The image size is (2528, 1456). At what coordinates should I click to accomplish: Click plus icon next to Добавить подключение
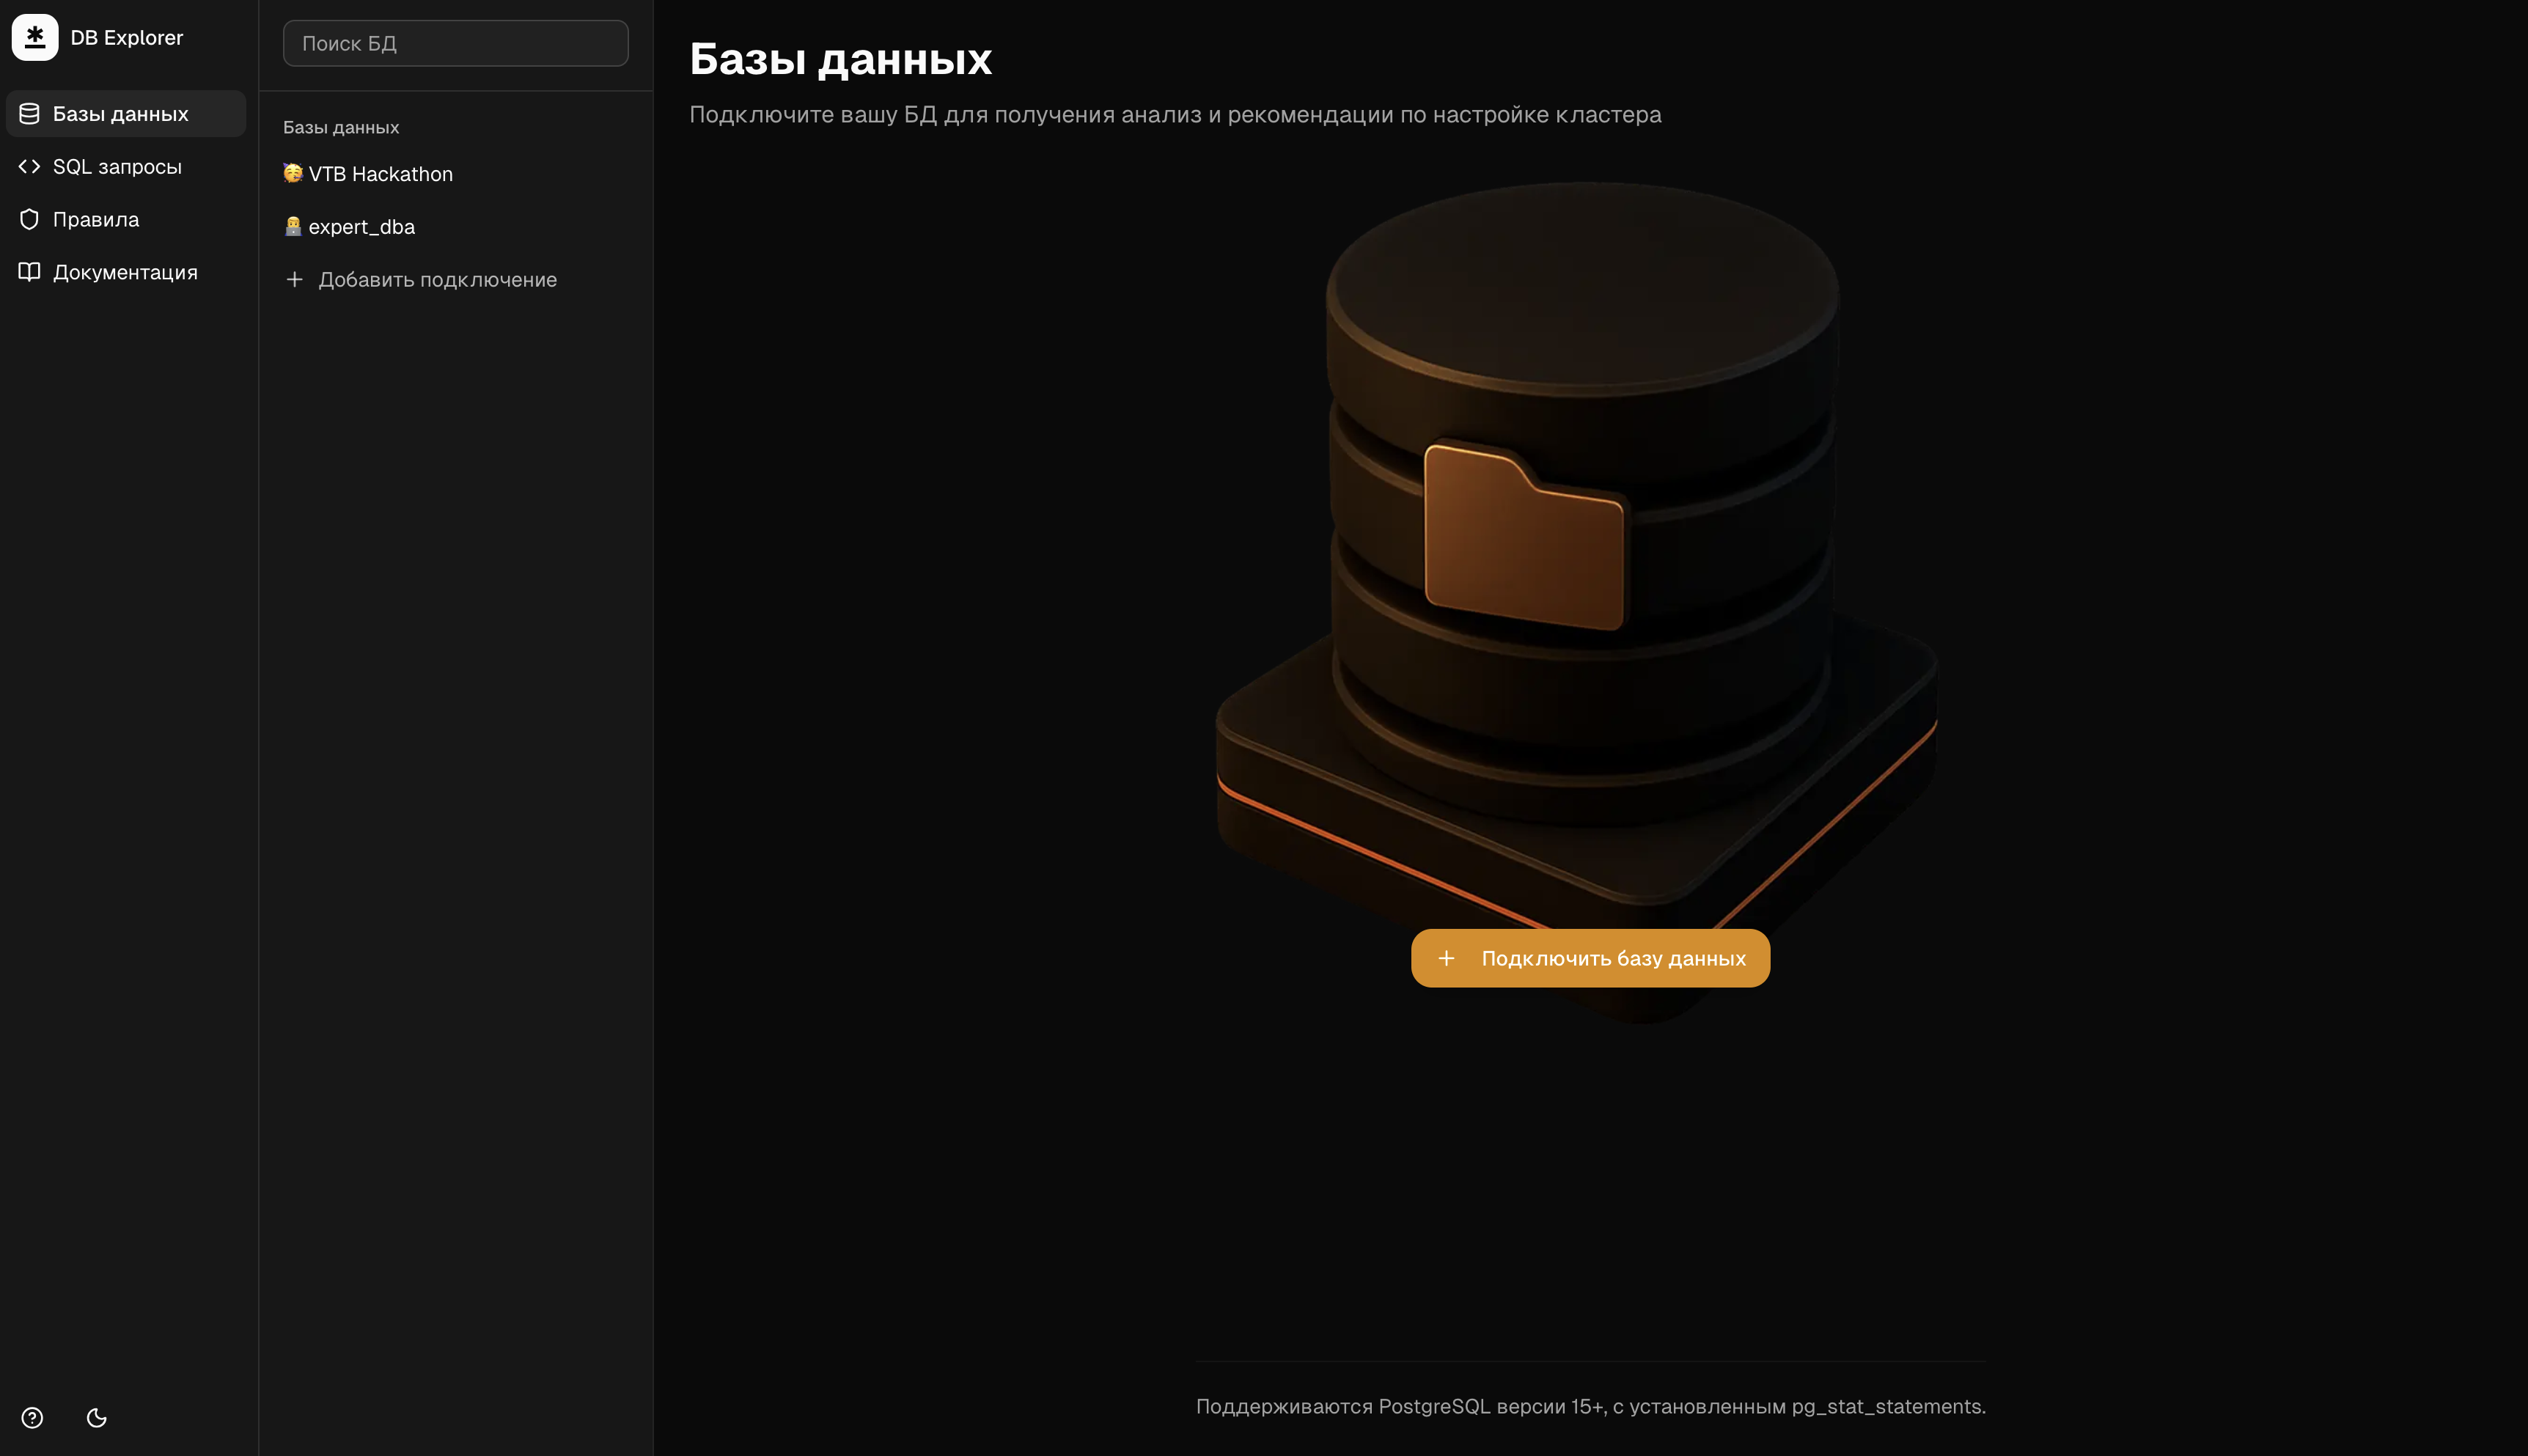(294, 280)
